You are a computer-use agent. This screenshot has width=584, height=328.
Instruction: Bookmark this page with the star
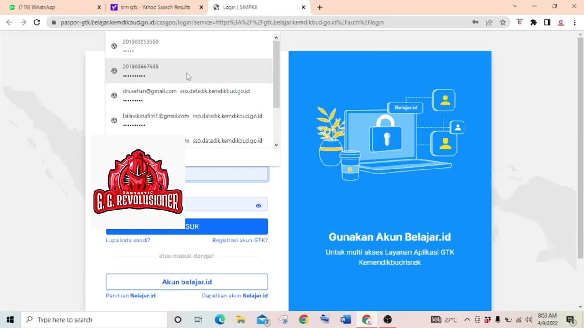click(x=502, y=22)
